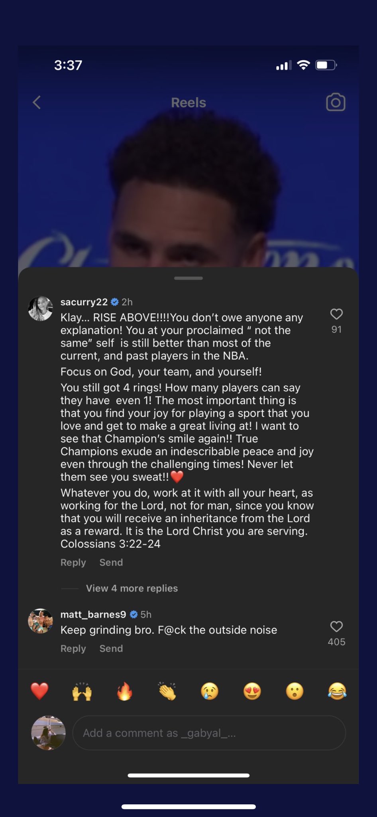Tap Send under the matt_barnes9 comment
This screenshot has width=377, height=817.
coord(111,649)
